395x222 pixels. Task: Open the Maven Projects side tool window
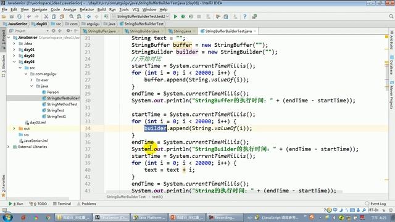(392, 95)
